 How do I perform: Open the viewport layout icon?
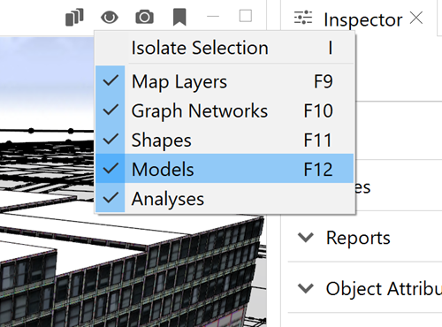pyautogui.click(x=74, y=18)
